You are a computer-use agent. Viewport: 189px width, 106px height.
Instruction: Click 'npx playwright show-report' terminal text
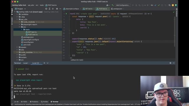[x=29, y=80]
